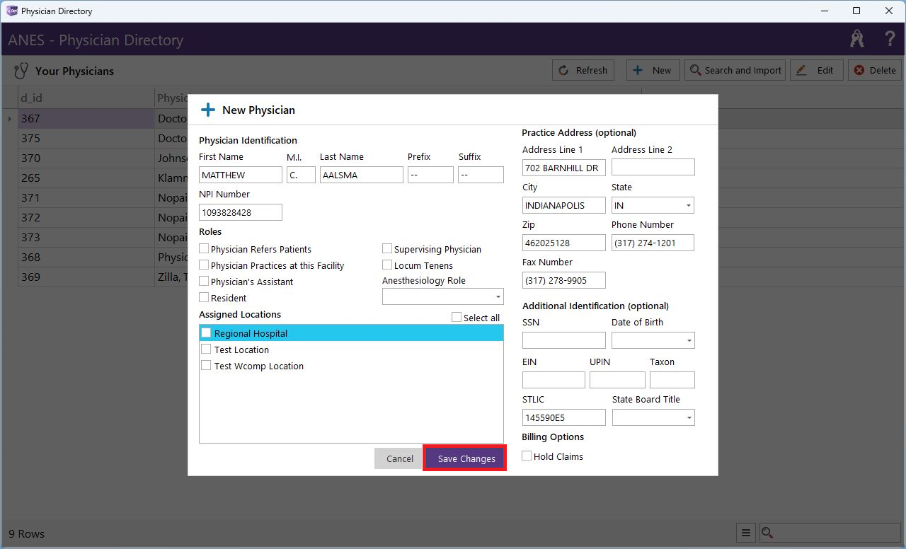This screenshot has height=549, width=906.
Task: Enable Hold Claims billing option
Action: coord(527,456)
